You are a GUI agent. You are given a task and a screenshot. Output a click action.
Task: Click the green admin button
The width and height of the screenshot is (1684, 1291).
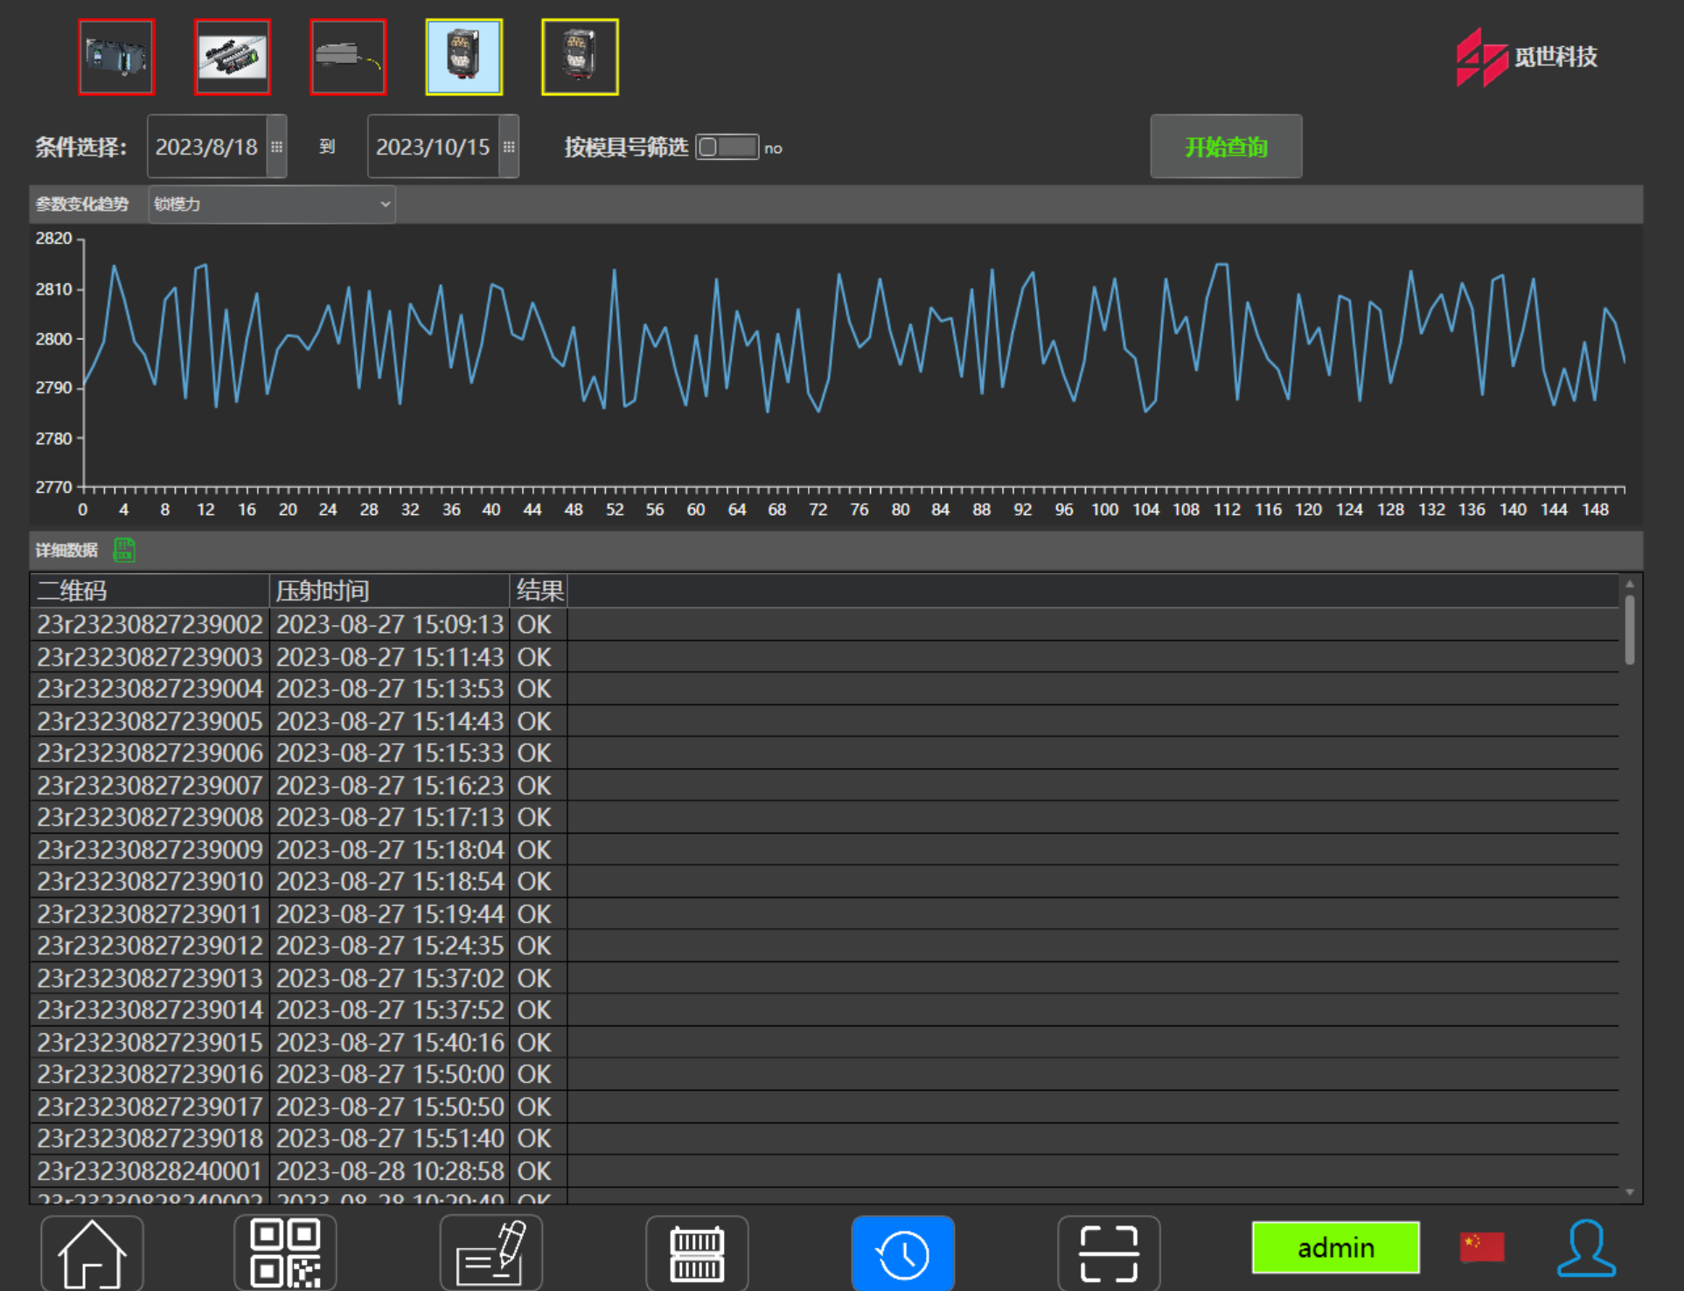tap(1335, 1247)
